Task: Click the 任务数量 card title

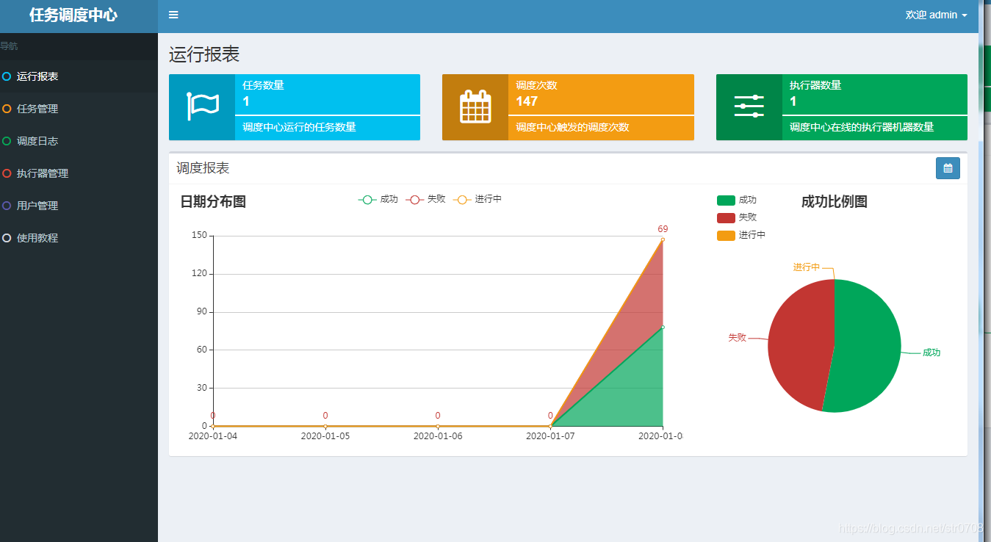Action: 263,85
